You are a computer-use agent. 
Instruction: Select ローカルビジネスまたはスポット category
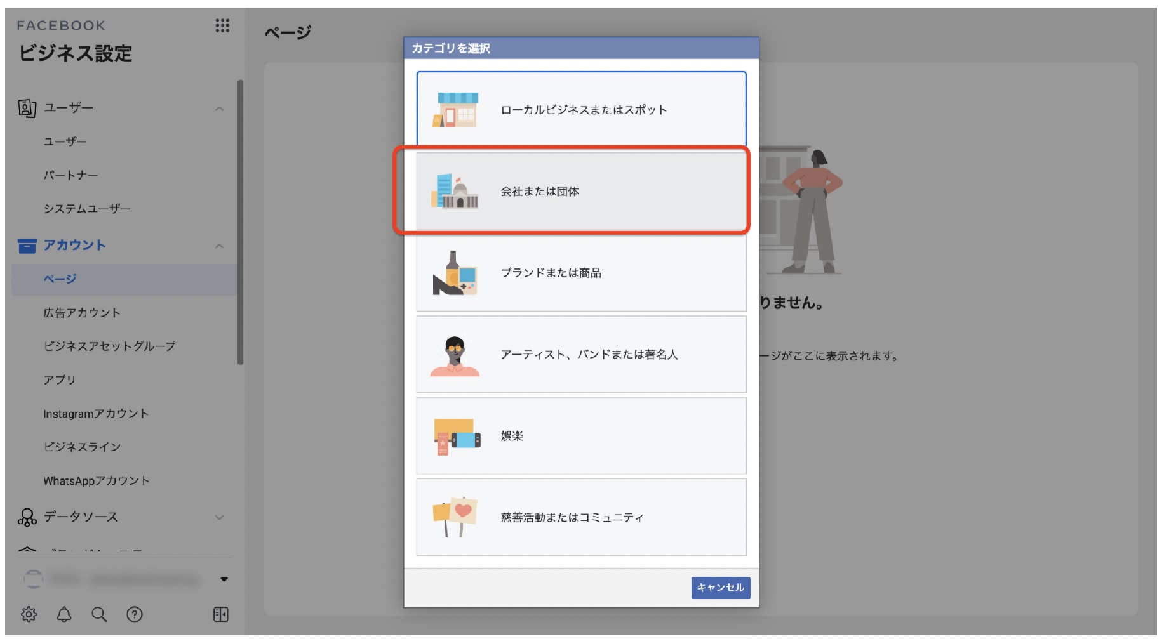coord(580,110)
